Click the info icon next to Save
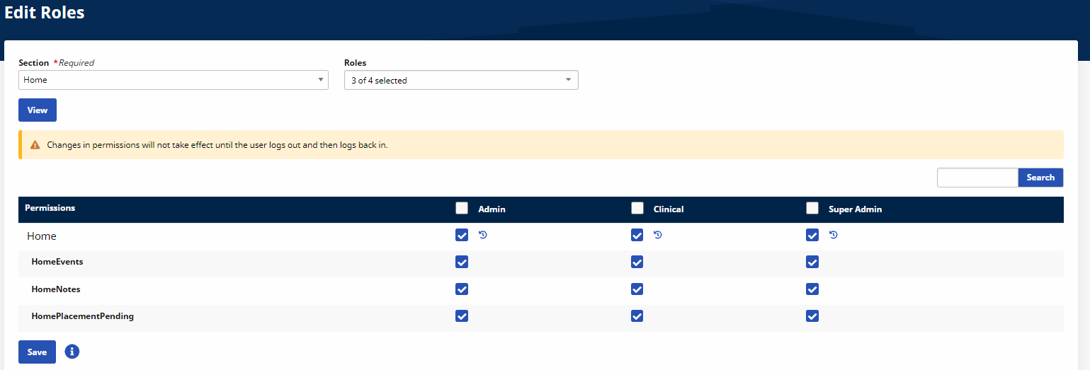Screen dimensions: 1090x370 point(72,352)
